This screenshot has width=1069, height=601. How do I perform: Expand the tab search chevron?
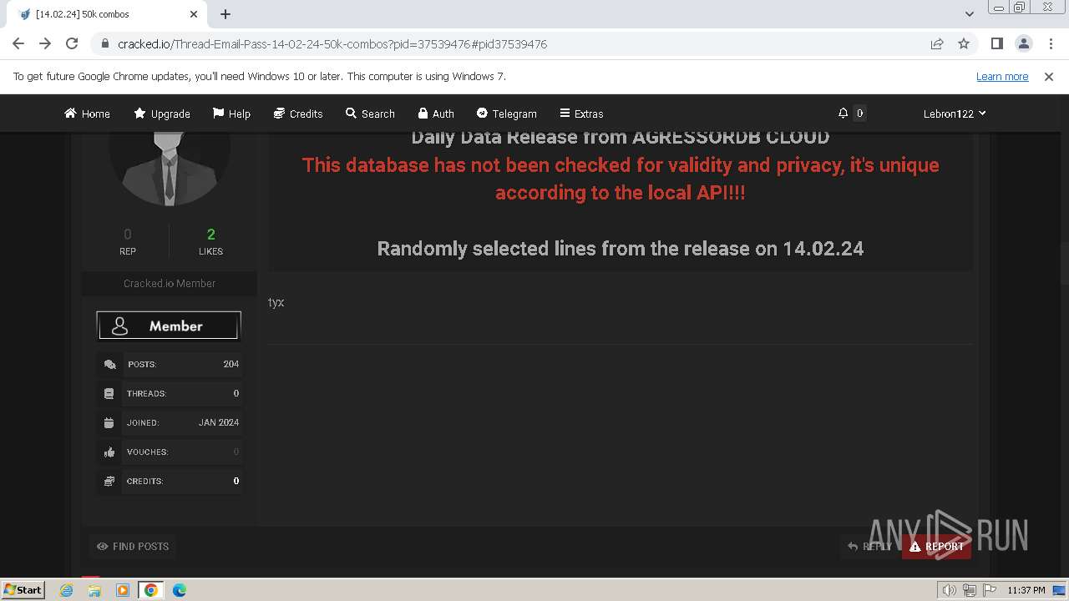969,14
